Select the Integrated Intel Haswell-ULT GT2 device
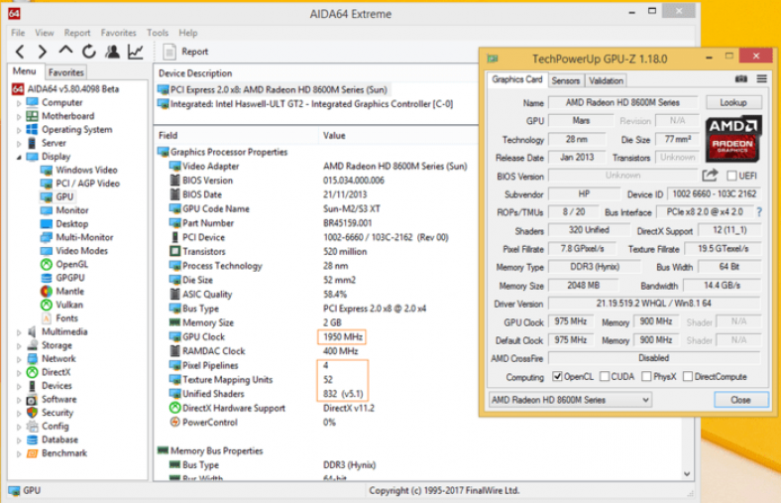This screenshot has width=781, height=503. (x=305, y=104)
